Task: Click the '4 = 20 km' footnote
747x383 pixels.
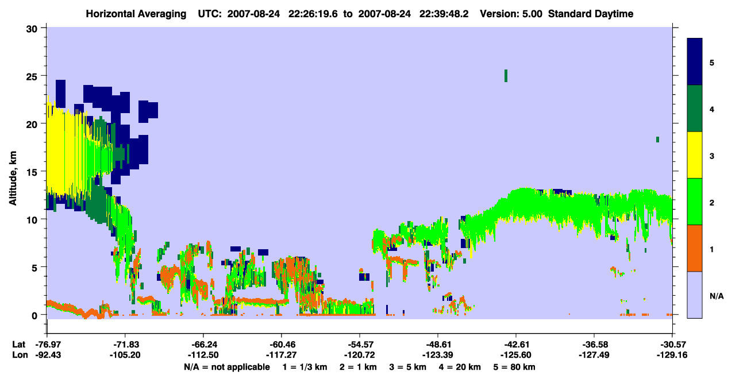Action: [x=461, y=367]
